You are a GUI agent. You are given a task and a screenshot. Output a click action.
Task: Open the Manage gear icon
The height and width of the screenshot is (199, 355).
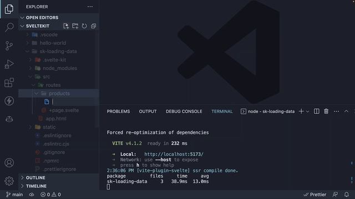9,181
